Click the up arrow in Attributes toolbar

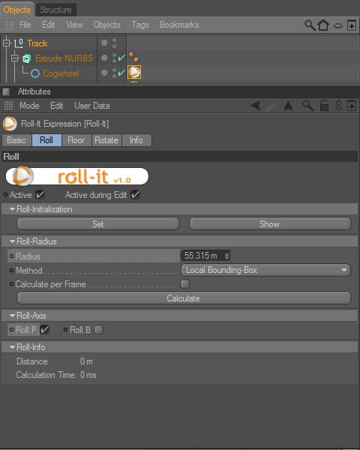(288, 106)
